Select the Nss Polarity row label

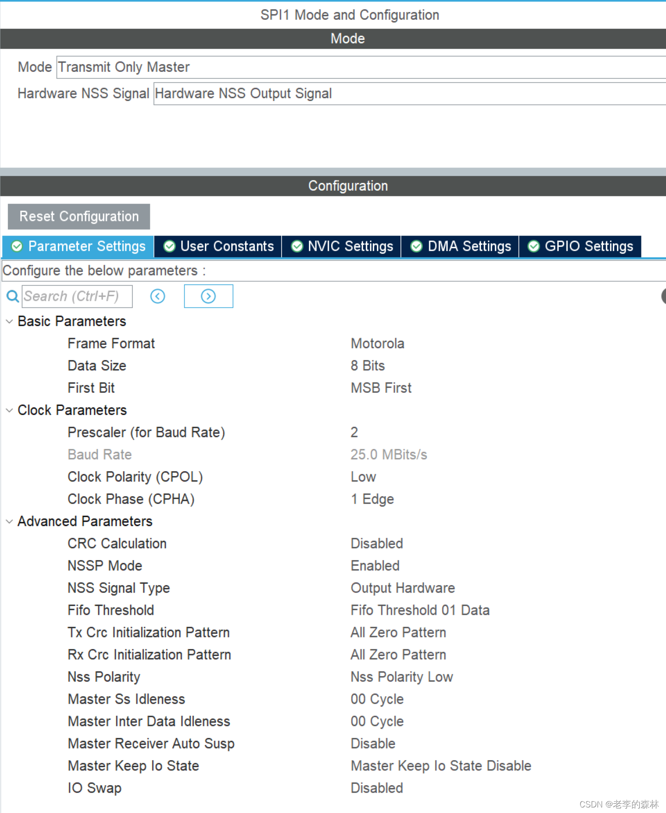[104, 677]
